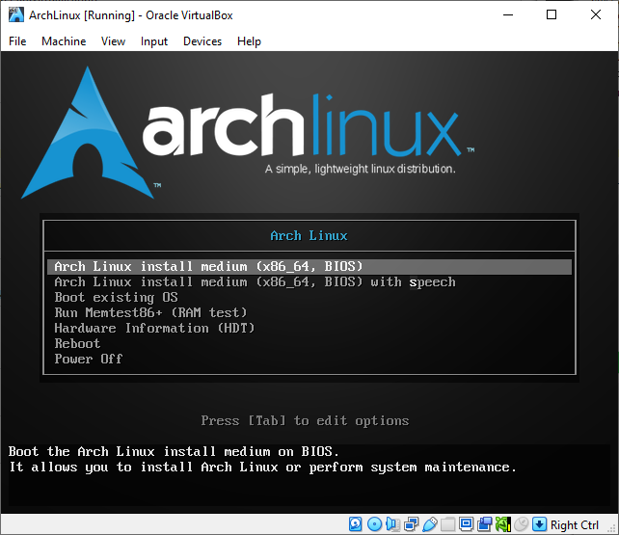
Task: Open the Input menu
Action: [154, 41]
